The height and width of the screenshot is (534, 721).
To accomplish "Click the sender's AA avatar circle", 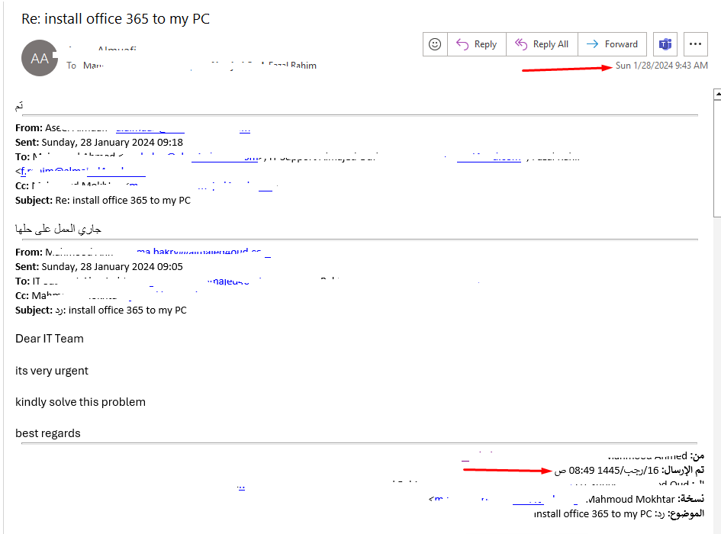I will click(39, 58).
